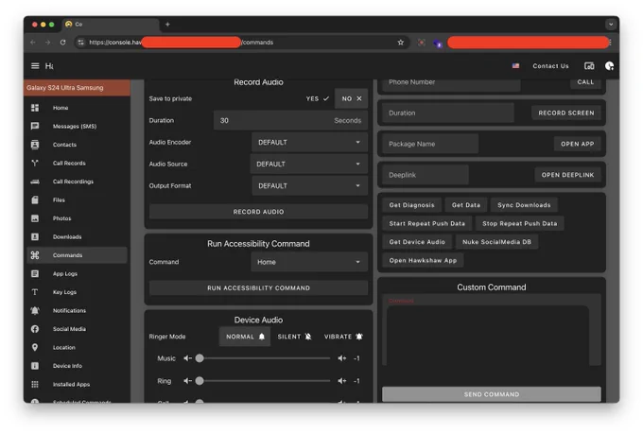This screenshot has width=643, height=434.
Task: Select NO for Save to private
Action: click(x=352, y=99)
